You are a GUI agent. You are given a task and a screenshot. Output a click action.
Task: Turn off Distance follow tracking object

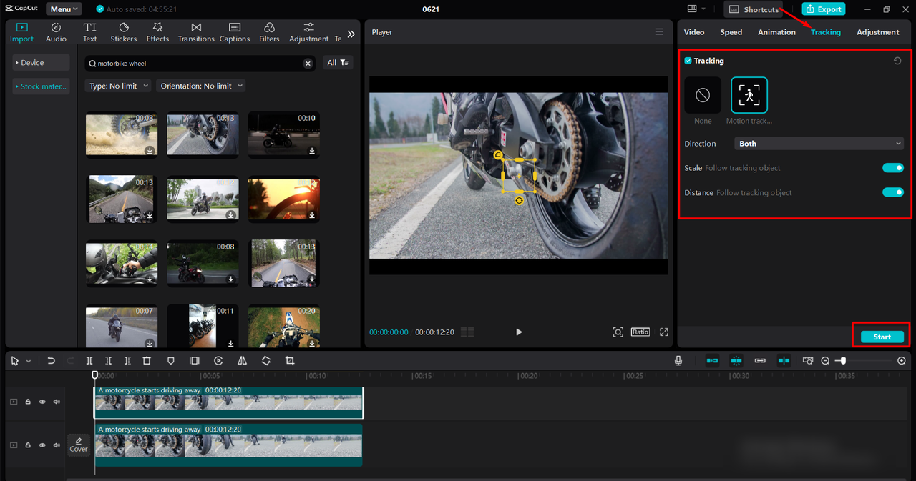893,192
